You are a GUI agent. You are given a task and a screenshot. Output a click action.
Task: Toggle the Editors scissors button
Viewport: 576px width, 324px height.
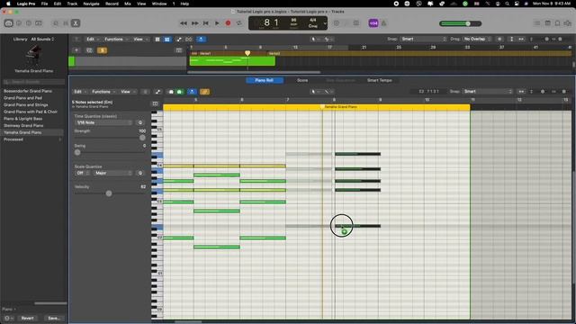click(x=76, y=23)
